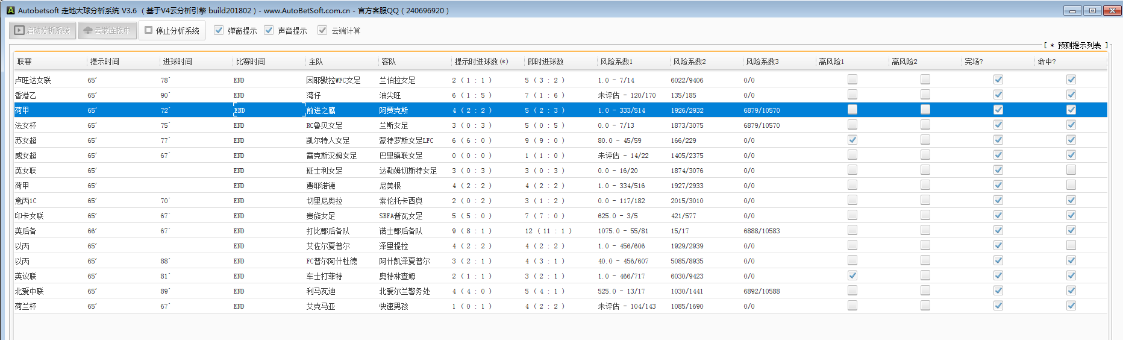Toggle 命中? checkbox for 香港乙 row
Image resolution: width=1123 pixels, height=340 pixels.
point(1071,95)
